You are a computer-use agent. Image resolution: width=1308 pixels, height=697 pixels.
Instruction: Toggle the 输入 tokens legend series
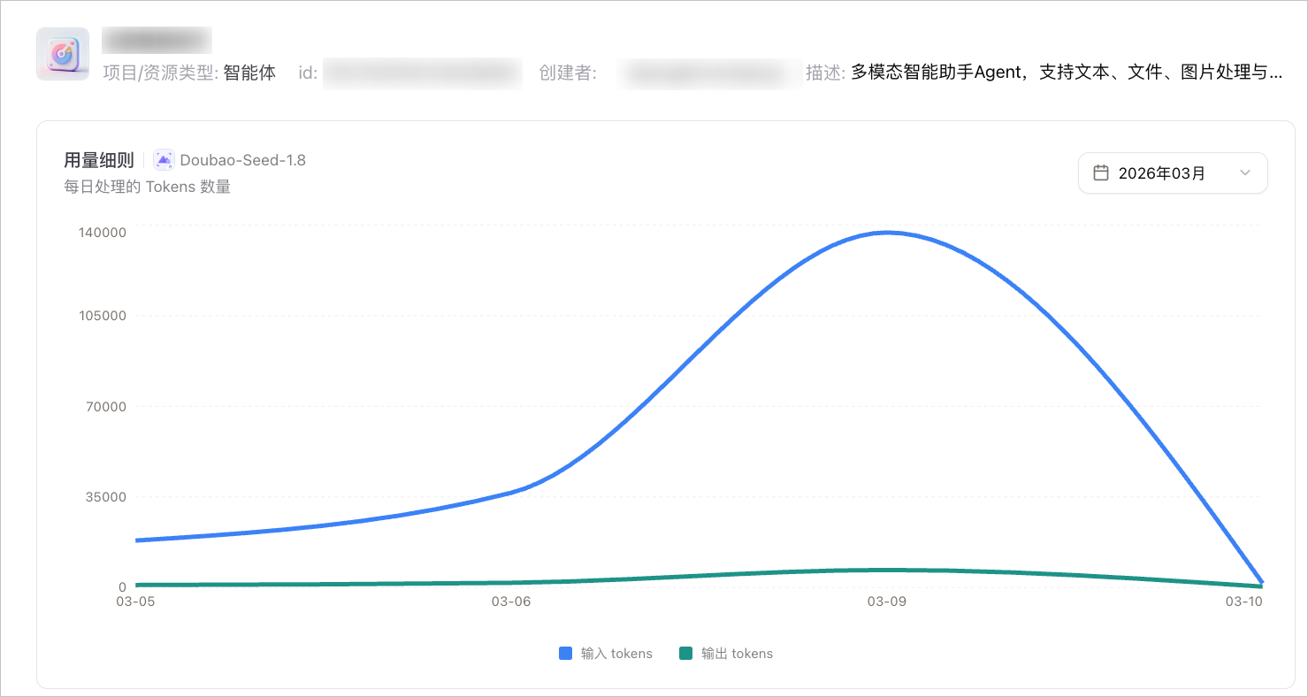(606, 654)
